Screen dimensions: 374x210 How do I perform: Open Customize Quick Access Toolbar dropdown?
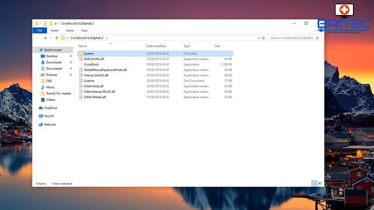pos(56,23)
